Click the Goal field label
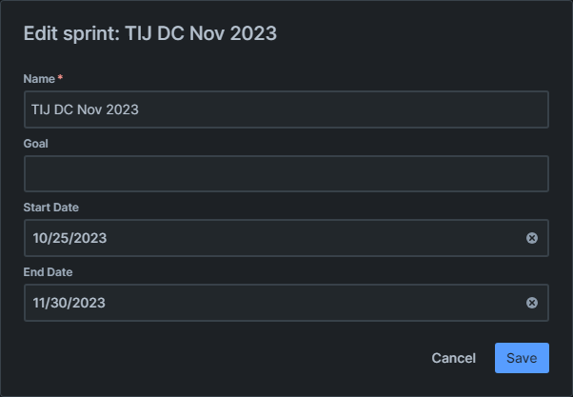 click(x=36, y=144)
